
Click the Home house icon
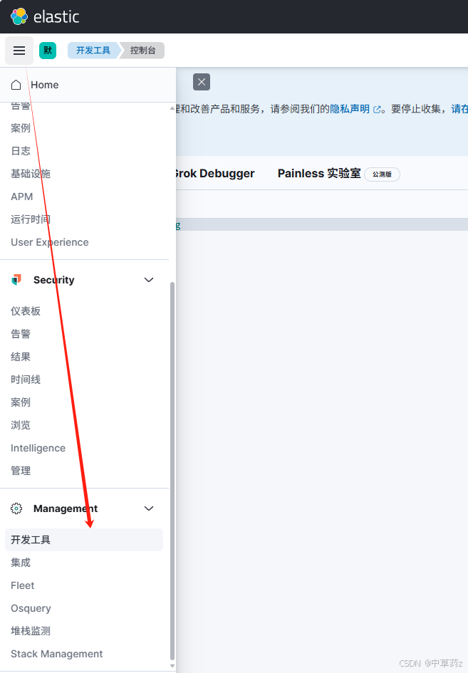pyautogui.click(x=16, y=85)
